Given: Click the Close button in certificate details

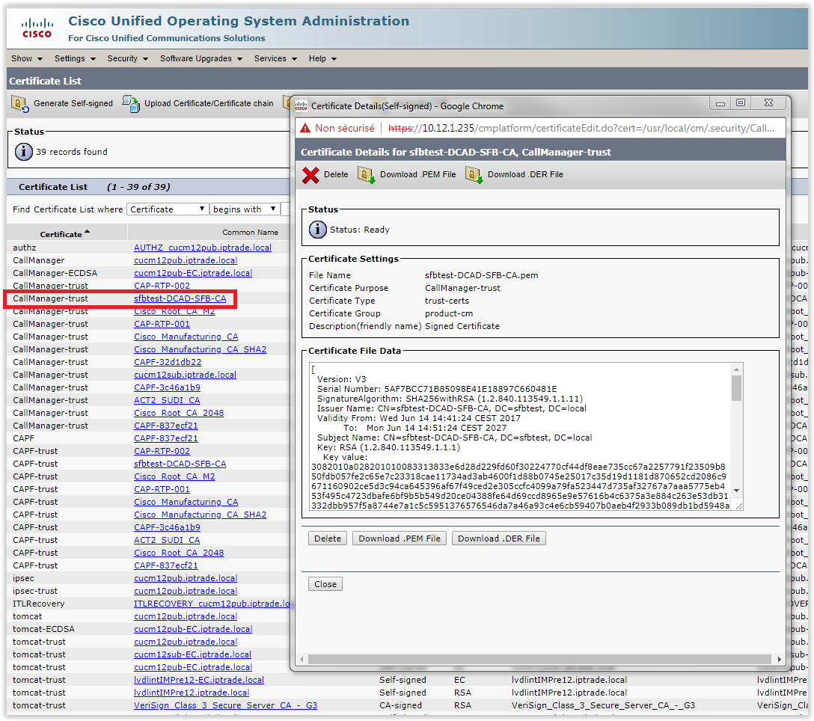Looking at the screenshot, I should [325, 584].
